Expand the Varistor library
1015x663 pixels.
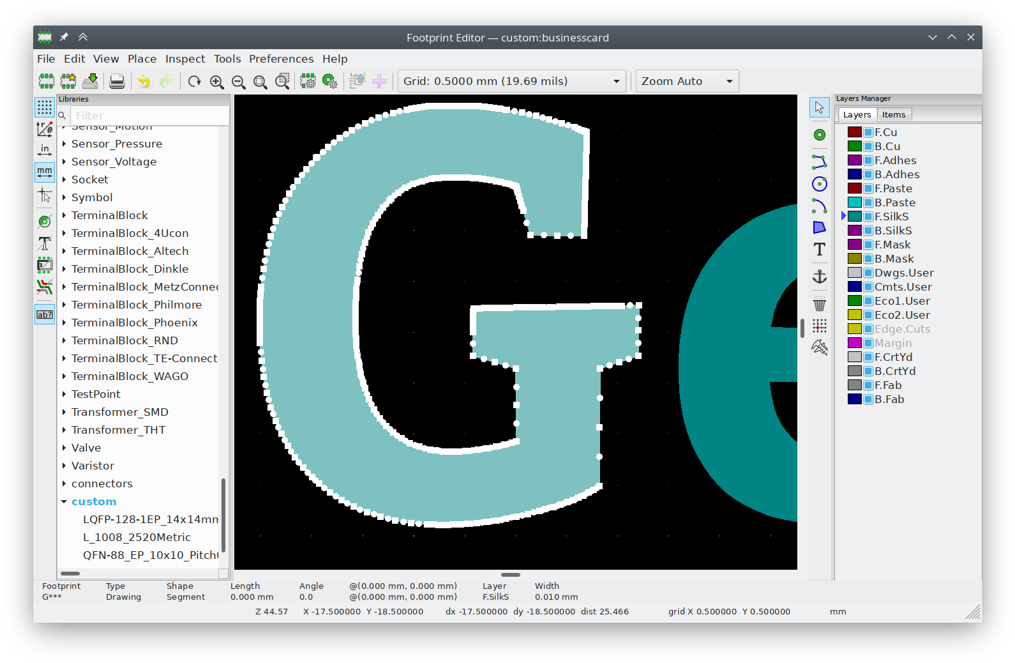pyautogui.click(x=64, y=466)
